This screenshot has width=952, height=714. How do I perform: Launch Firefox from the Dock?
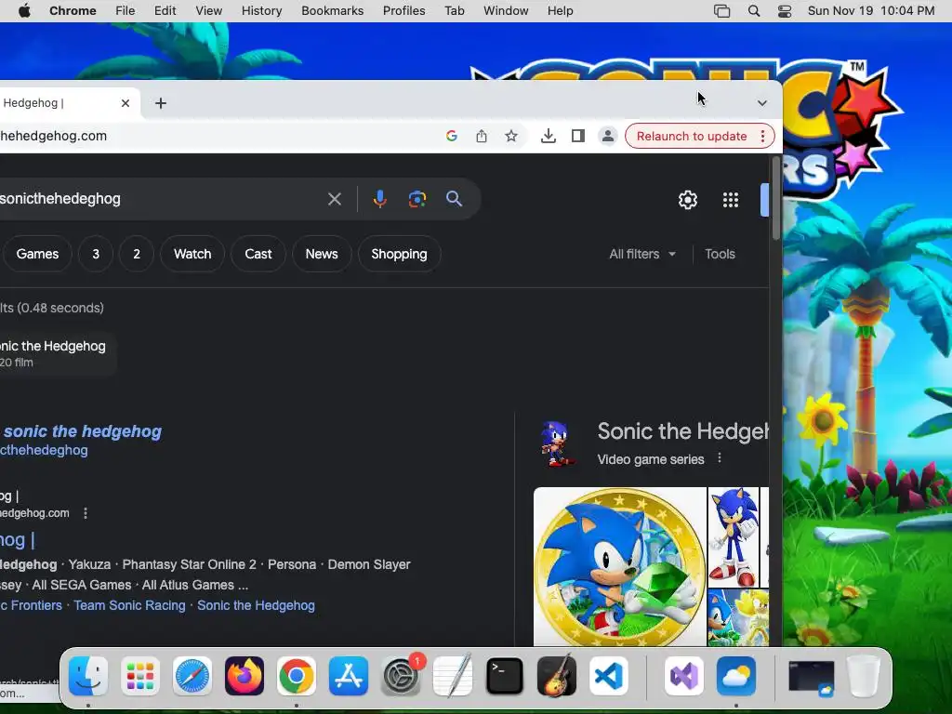(x=245, y=676)
